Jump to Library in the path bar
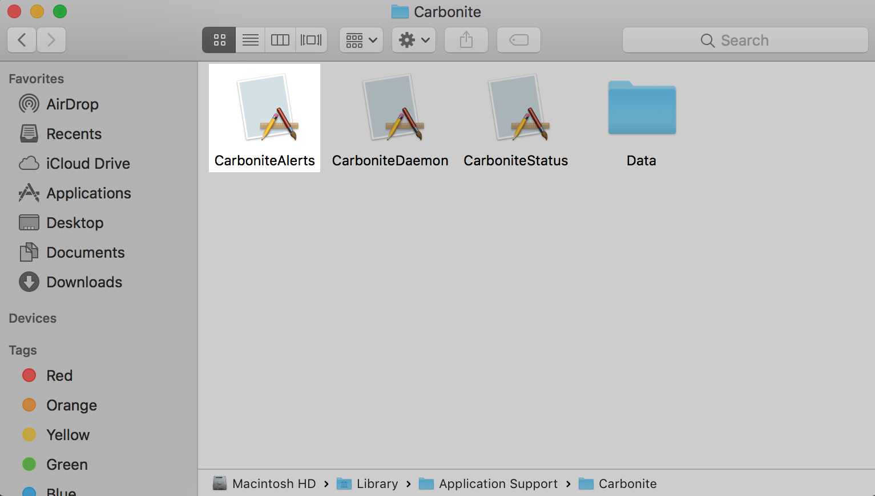The height and width of the screenshot is (496, 875). coord(377,484)
